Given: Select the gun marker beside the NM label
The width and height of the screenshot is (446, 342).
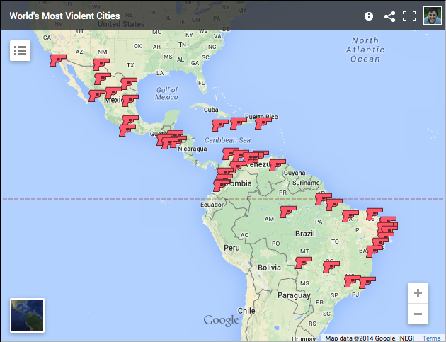Looking at the screenshot, I should point(101,64).
